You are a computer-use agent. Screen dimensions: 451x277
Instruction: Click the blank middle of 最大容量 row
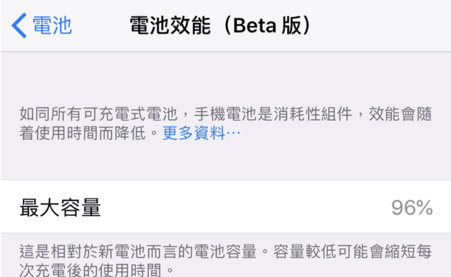247,208
